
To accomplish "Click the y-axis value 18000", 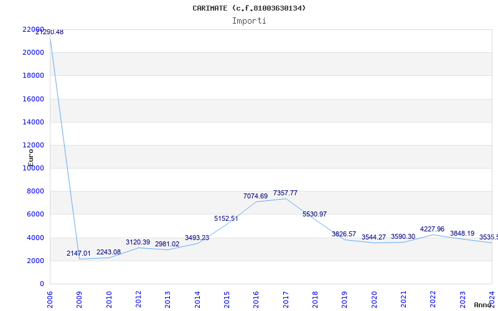I will click(x=33, y=76).
